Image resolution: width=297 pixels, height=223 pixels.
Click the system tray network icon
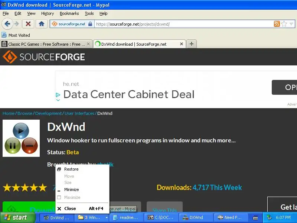pos(269,217)
